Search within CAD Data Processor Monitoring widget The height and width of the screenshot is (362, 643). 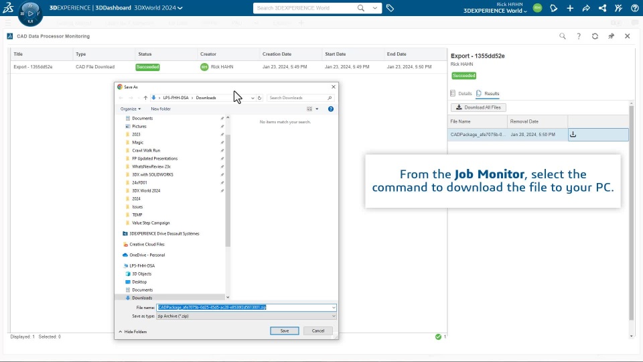click(562, 36)
